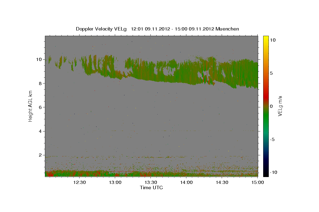Click the colorbar value -5 label
Image resolution: width=319 pixels, height=212 pixels.
[272, 139]
